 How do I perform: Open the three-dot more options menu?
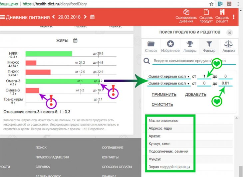coord(234,17)
